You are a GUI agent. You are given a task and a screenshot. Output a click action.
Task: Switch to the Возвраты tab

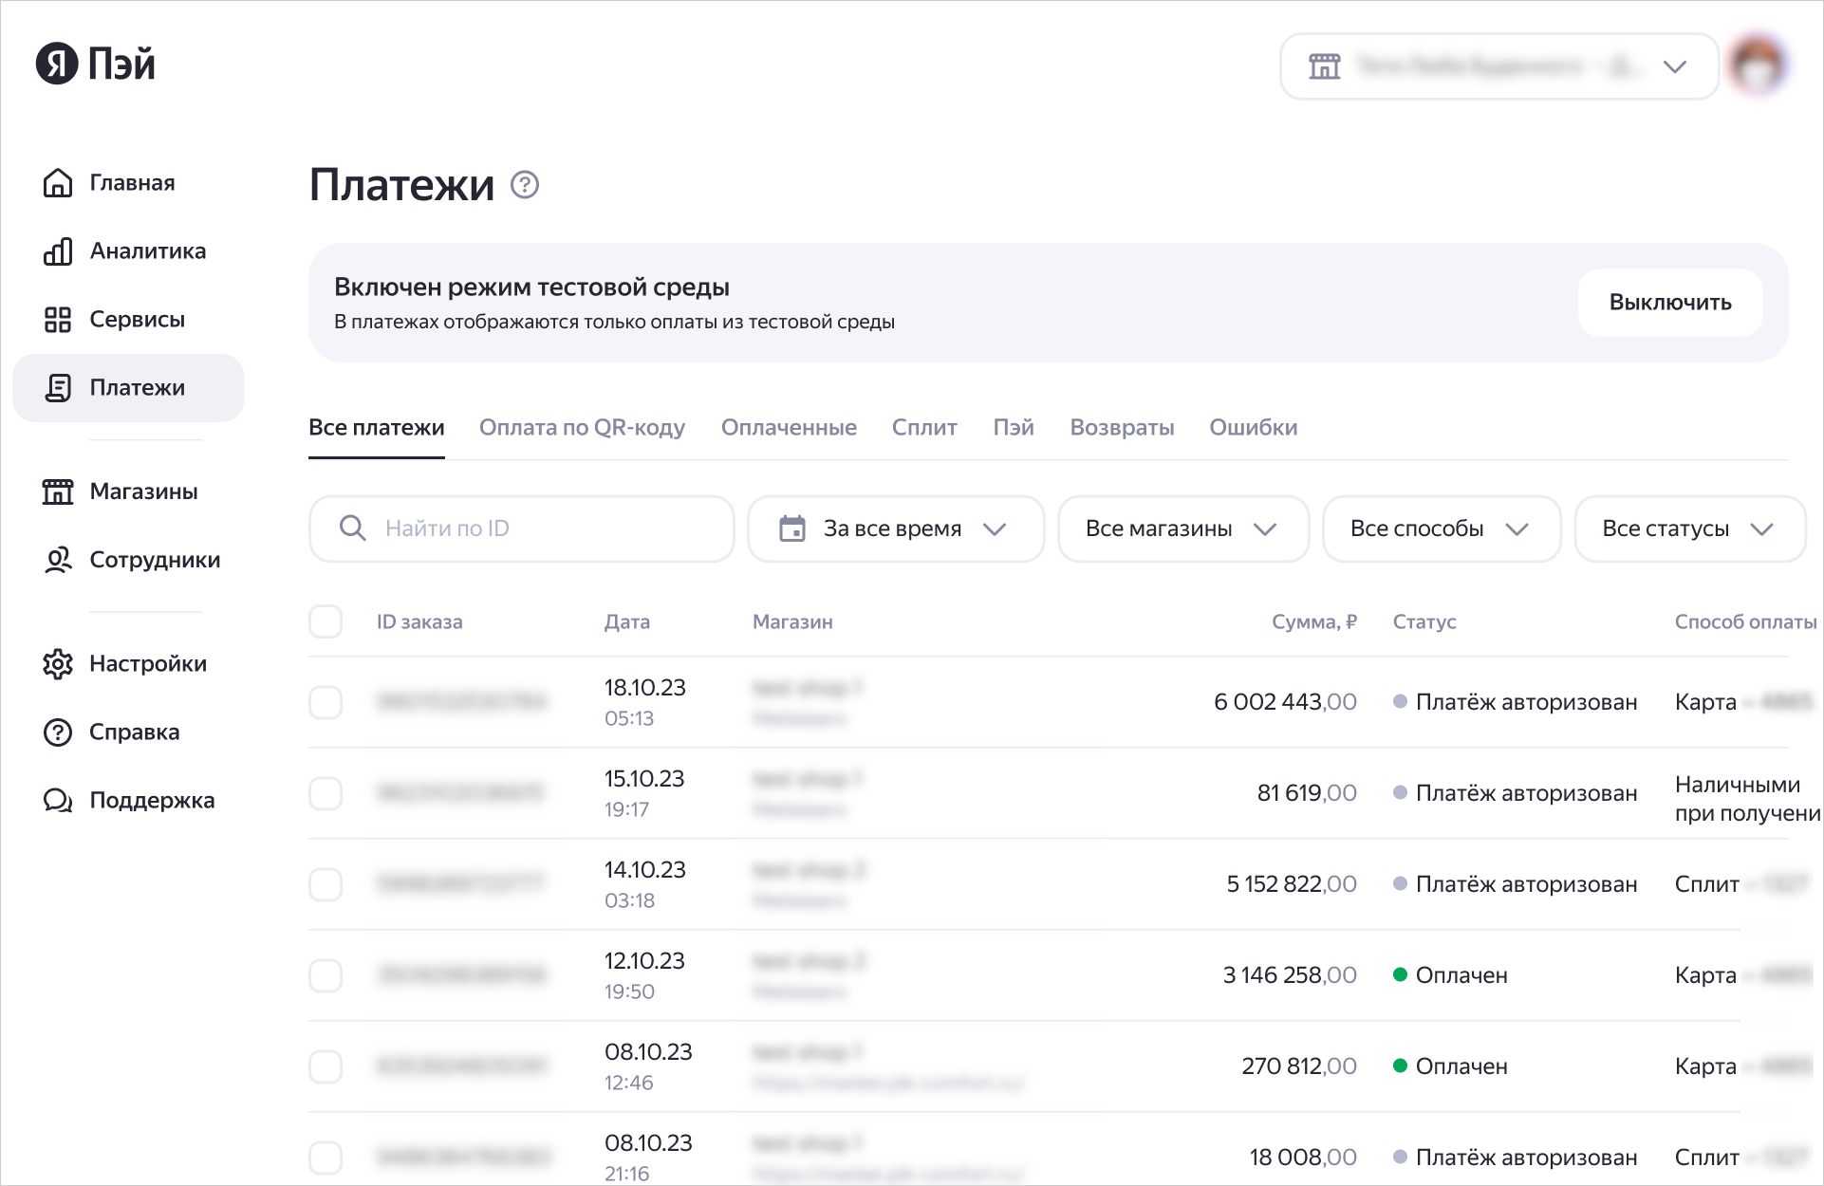(x=1122, y=428)
